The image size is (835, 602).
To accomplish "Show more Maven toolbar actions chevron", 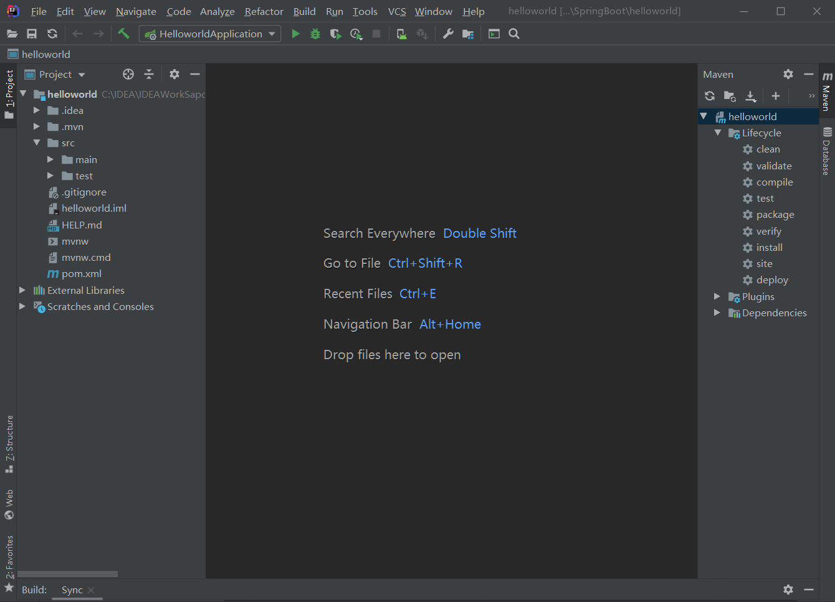I will pos(812,96).
